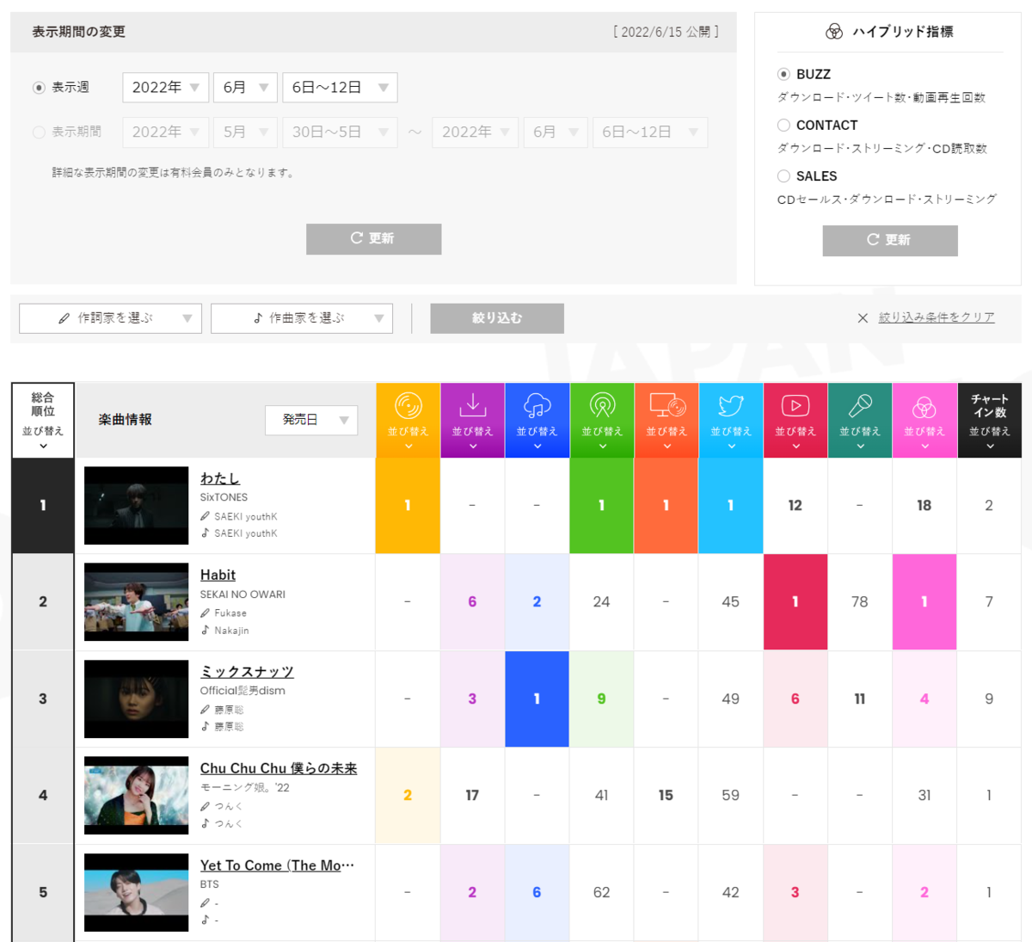This screenshot has width=1032, height=942.
Task: Sort by karaoke microphone icon column
Action: [x=860, y=420]
